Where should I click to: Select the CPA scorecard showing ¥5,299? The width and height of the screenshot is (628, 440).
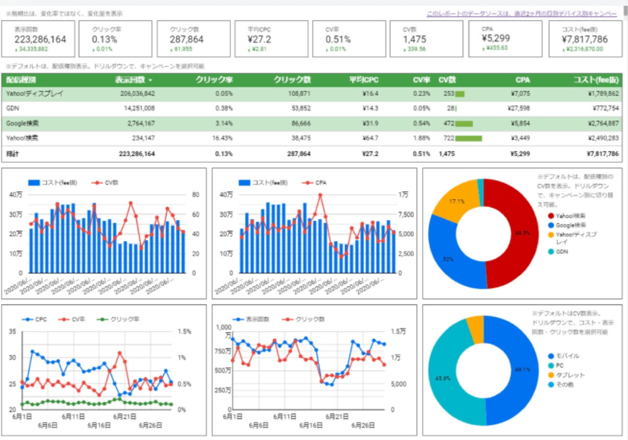505,39
